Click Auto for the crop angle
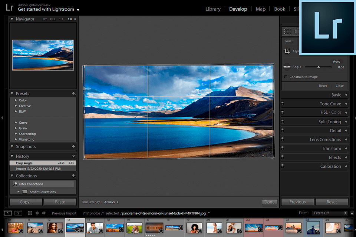Viewport: 356px width, 237px height. 336,61
